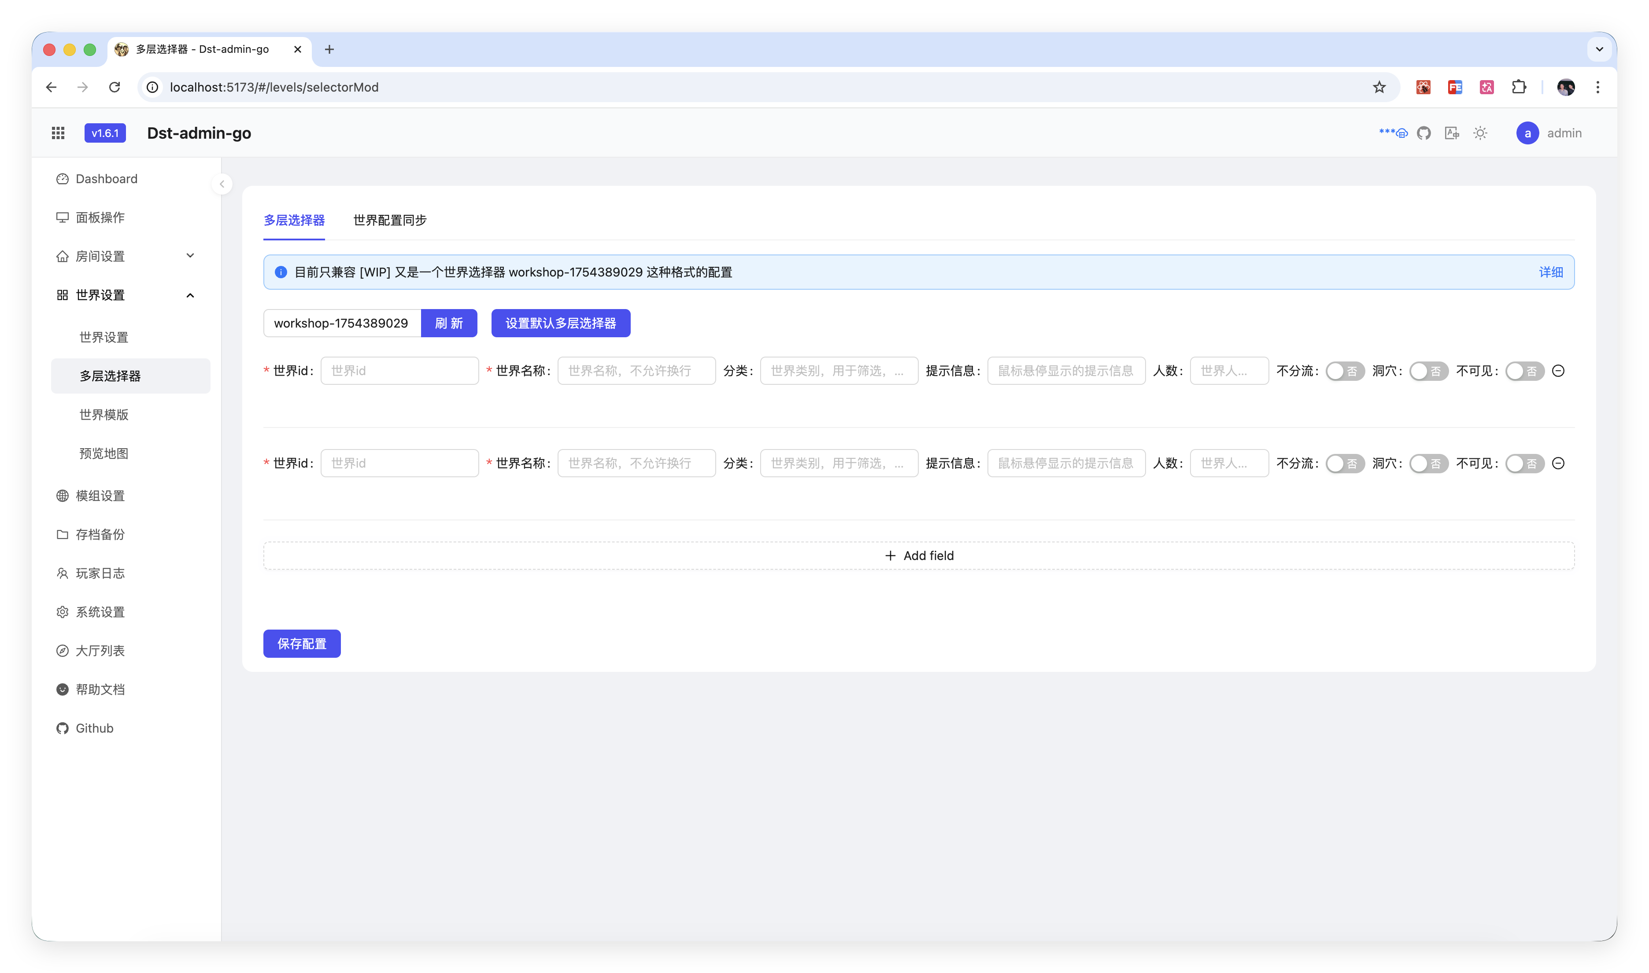This screenshot has width=1649, height=973.
Task: Switch to 世界配置同步 tab
Action: tap(390, 220)
